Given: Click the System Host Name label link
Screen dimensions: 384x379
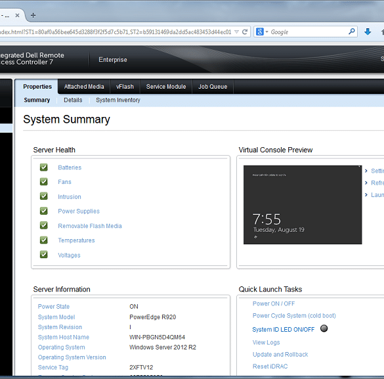Looking at the screenshot, I should [64, 337].
